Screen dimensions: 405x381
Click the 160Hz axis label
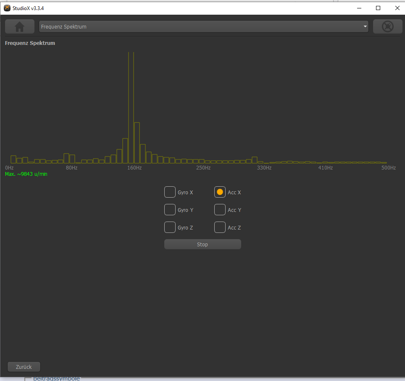[135, 168]
